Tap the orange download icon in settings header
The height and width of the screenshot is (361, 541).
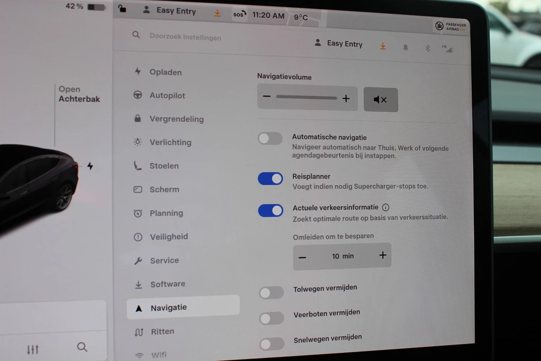[x=383, y=46]
